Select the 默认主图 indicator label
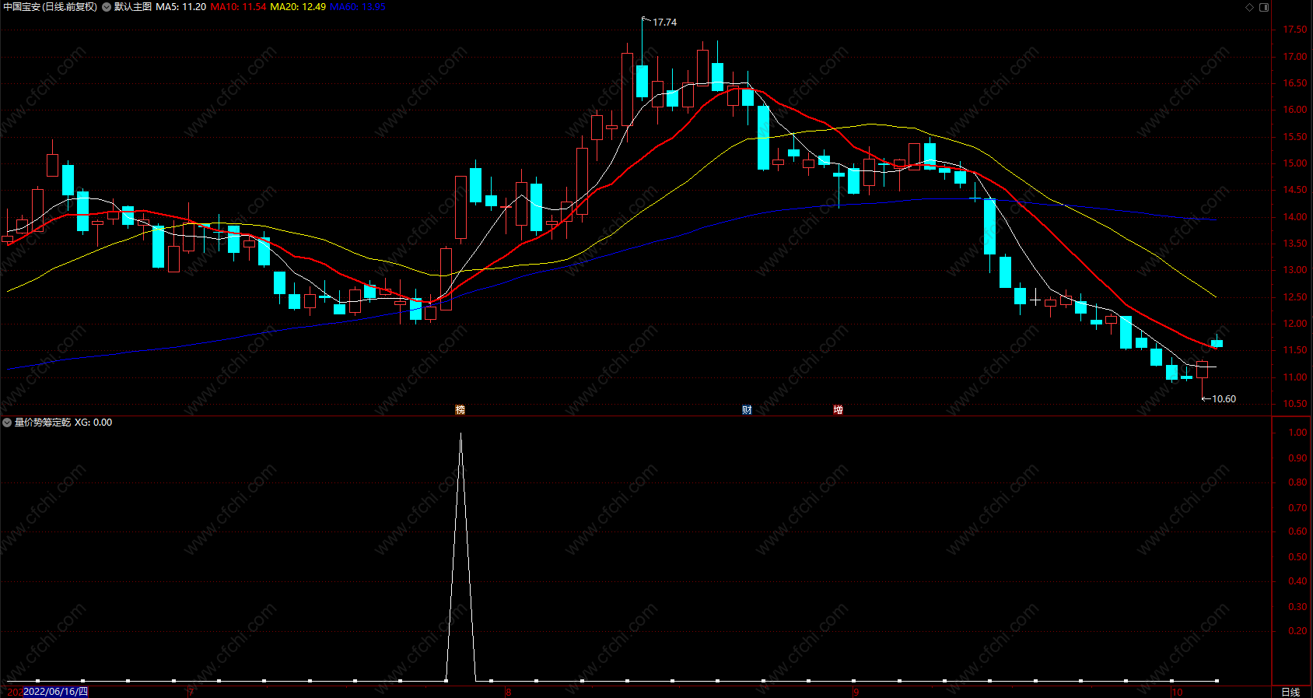The height and width of the screenshot is (698, 1313). point(132,7)
